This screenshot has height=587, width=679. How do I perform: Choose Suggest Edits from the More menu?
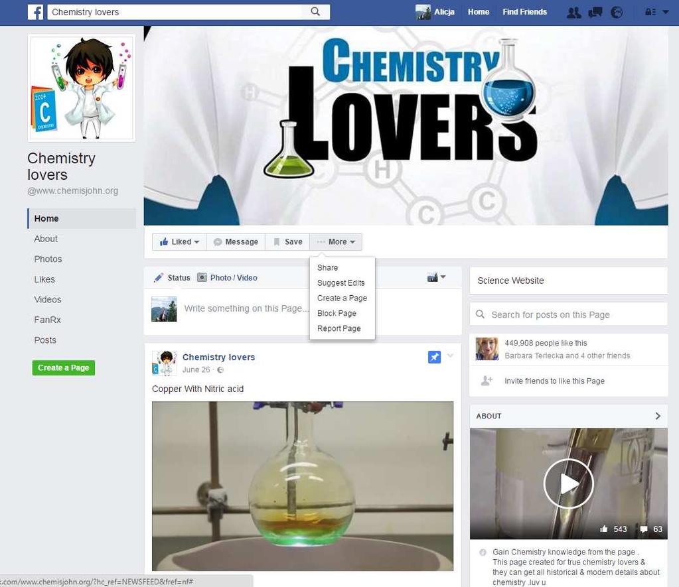point(340,283)
